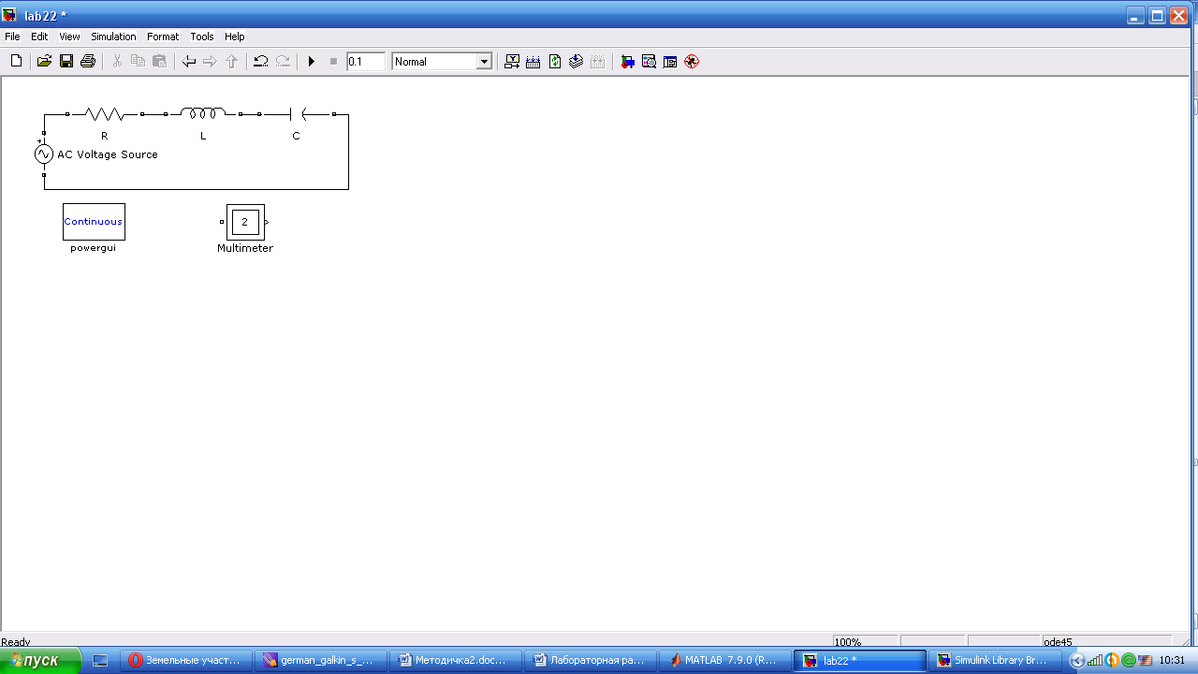Click the 'powergui' block label

(94, 248)
